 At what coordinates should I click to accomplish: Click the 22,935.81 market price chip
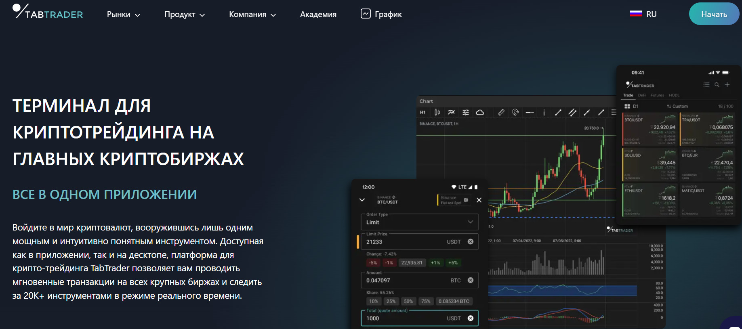point(412,263)
